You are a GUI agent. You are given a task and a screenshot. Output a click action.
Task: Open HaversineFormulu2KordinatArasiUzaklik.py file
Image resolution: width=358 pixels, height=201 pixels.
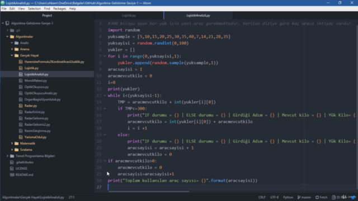tap(54, 62)
